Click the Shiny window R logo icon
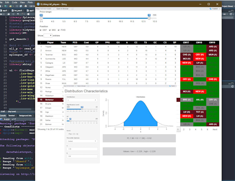 [38, 4]
